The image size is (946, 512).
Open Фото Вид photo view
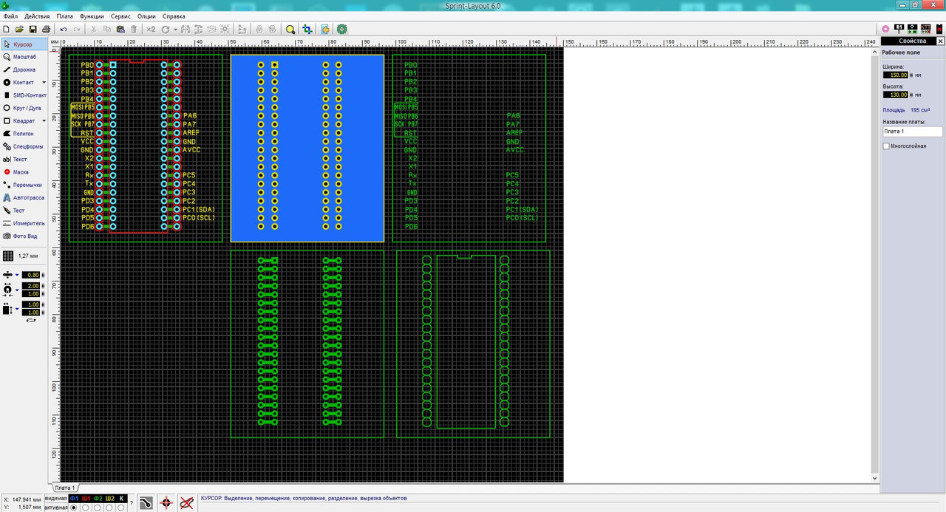24,236
